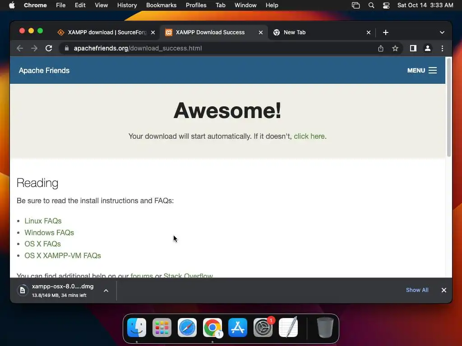Open Finder from the Dock
This screenshot has height=346, width=462.
[137, 328]
